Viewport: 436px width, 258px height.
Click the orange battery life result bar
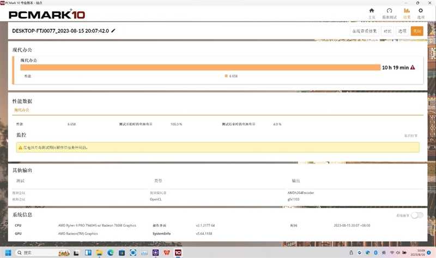pos(199,67)
